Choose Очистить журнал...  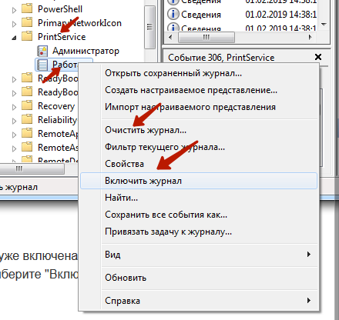(199, 130)
